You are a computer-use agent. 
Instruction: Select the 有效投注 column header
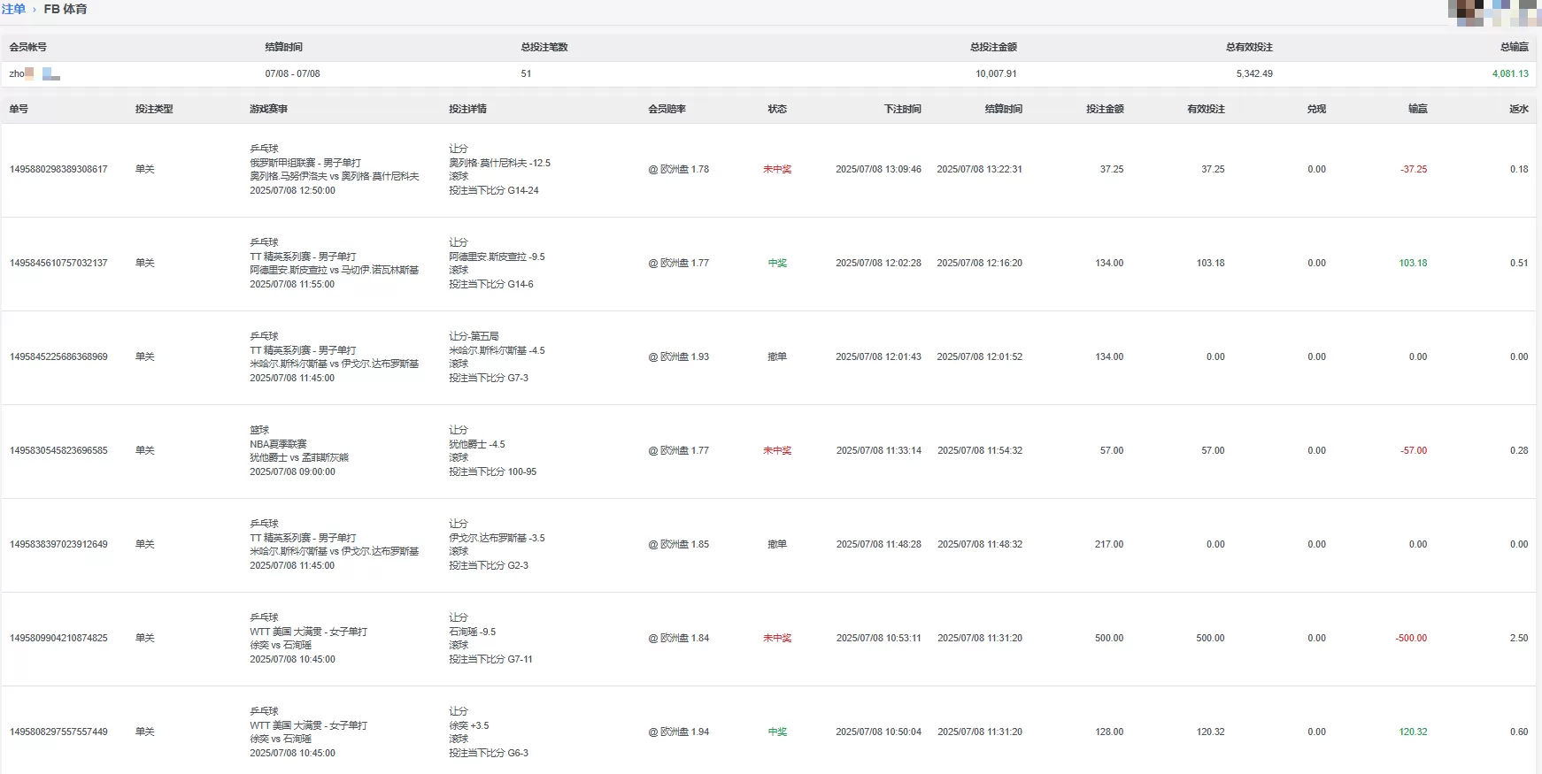1206,109
